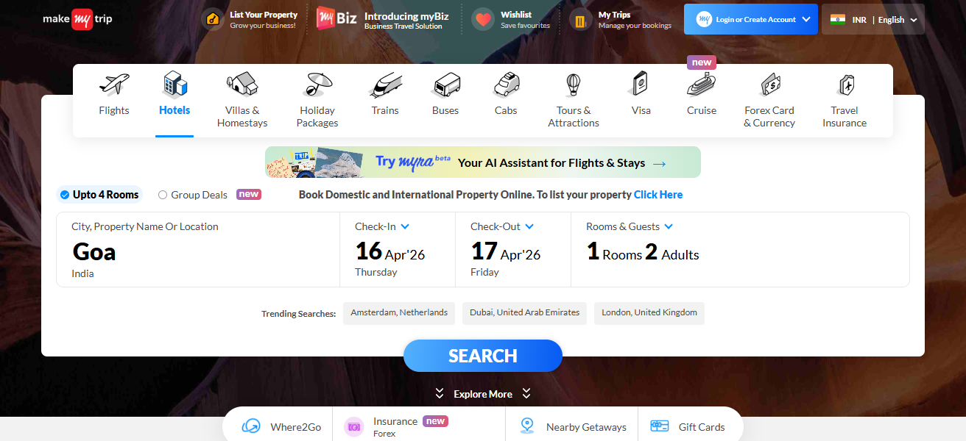Click the 16 Apr'26 check-in date
966x441 pixels.
390,252
